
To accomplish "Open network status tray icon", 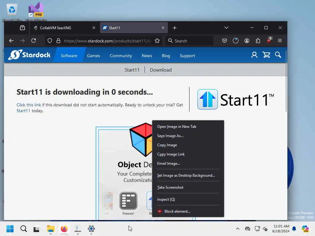I will 257,229.
